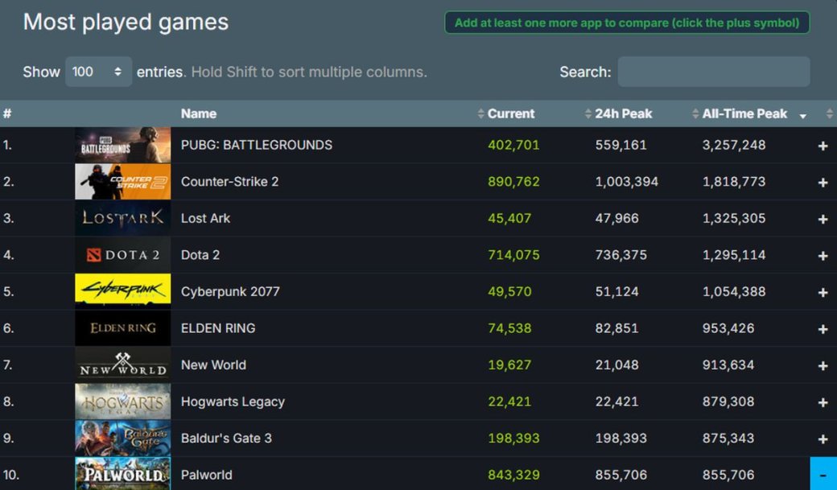Click the New World logo thumbnail

pyautogui.click(x=123, y=364)
